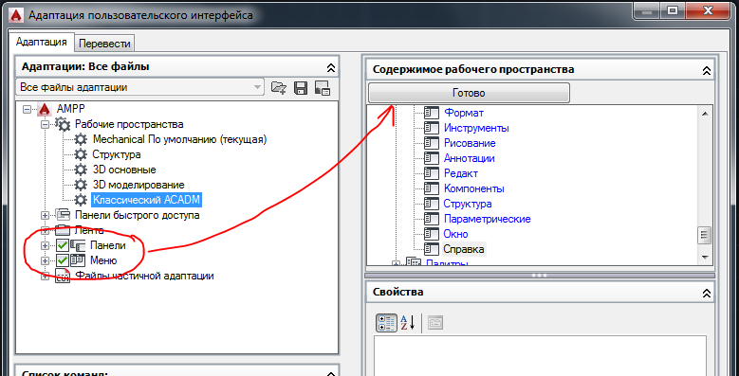Select the Редакт menu entry
The image size is (739, 376).
461,173
